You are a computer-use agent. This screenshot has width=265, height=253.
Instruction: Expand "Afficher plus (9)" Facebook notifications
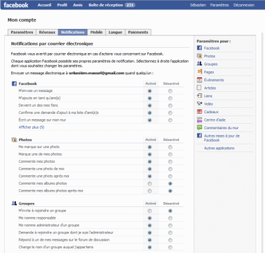point(31,127)
